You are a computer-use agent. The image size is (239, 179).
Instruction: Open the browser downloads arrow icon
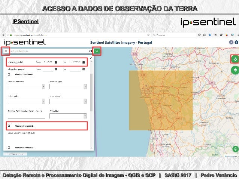(210, 35)
